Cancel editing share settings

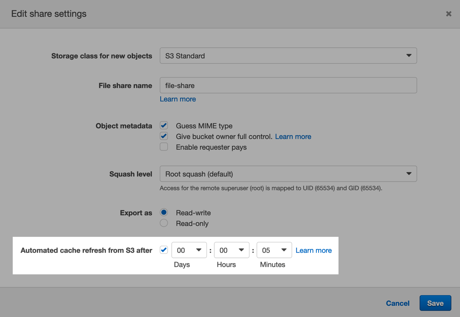point(397,303)
